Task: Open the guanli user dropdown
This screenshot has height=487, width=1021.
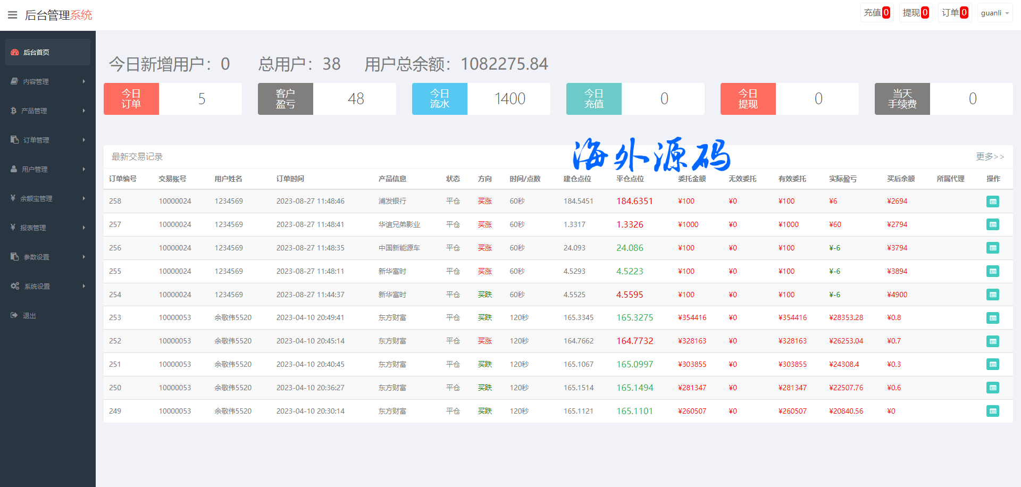Action: (994, 13)
